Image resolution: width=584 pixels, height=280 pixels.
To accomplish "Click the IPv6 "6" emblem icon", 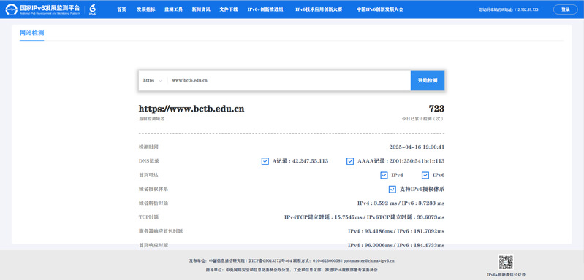I will click(x=92, y=9).
